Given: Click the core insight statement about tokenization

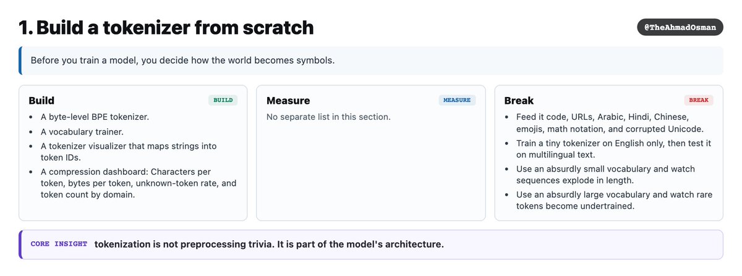Looking at the screenshot, I should pyautogui.click(x=269, y=245).
